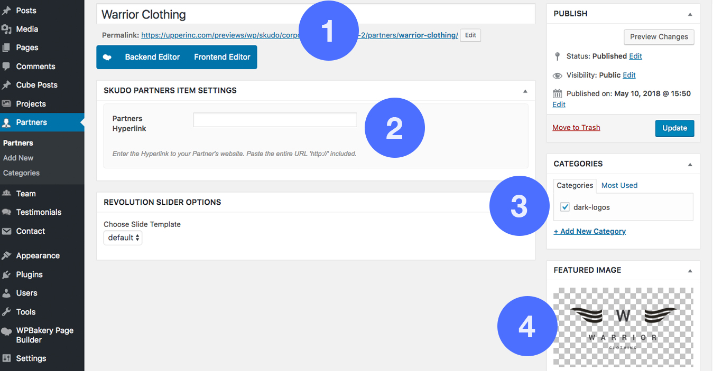
Task: Collapse the Skudo Partners Item Settings panel
Action: [x=525, y=91]
